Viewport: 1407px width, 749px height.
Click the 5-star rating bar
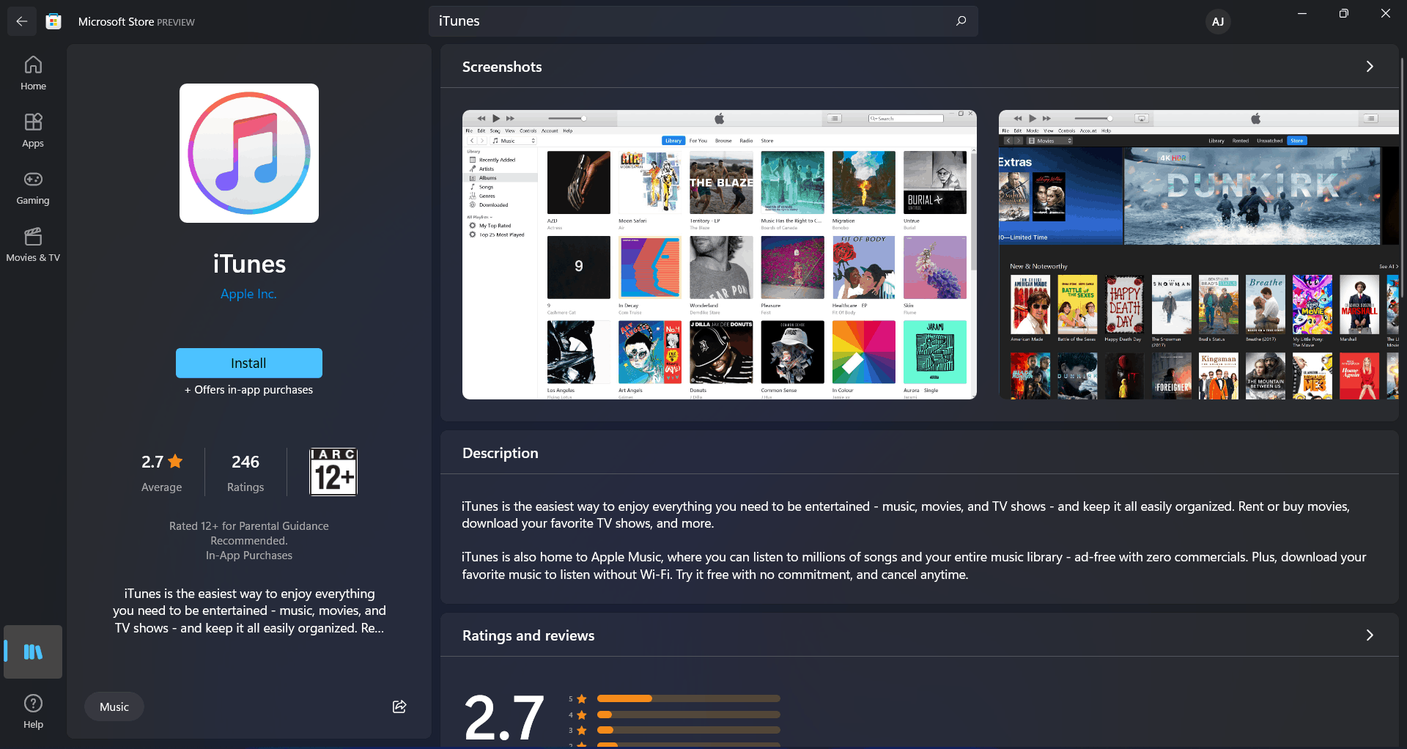688,698
